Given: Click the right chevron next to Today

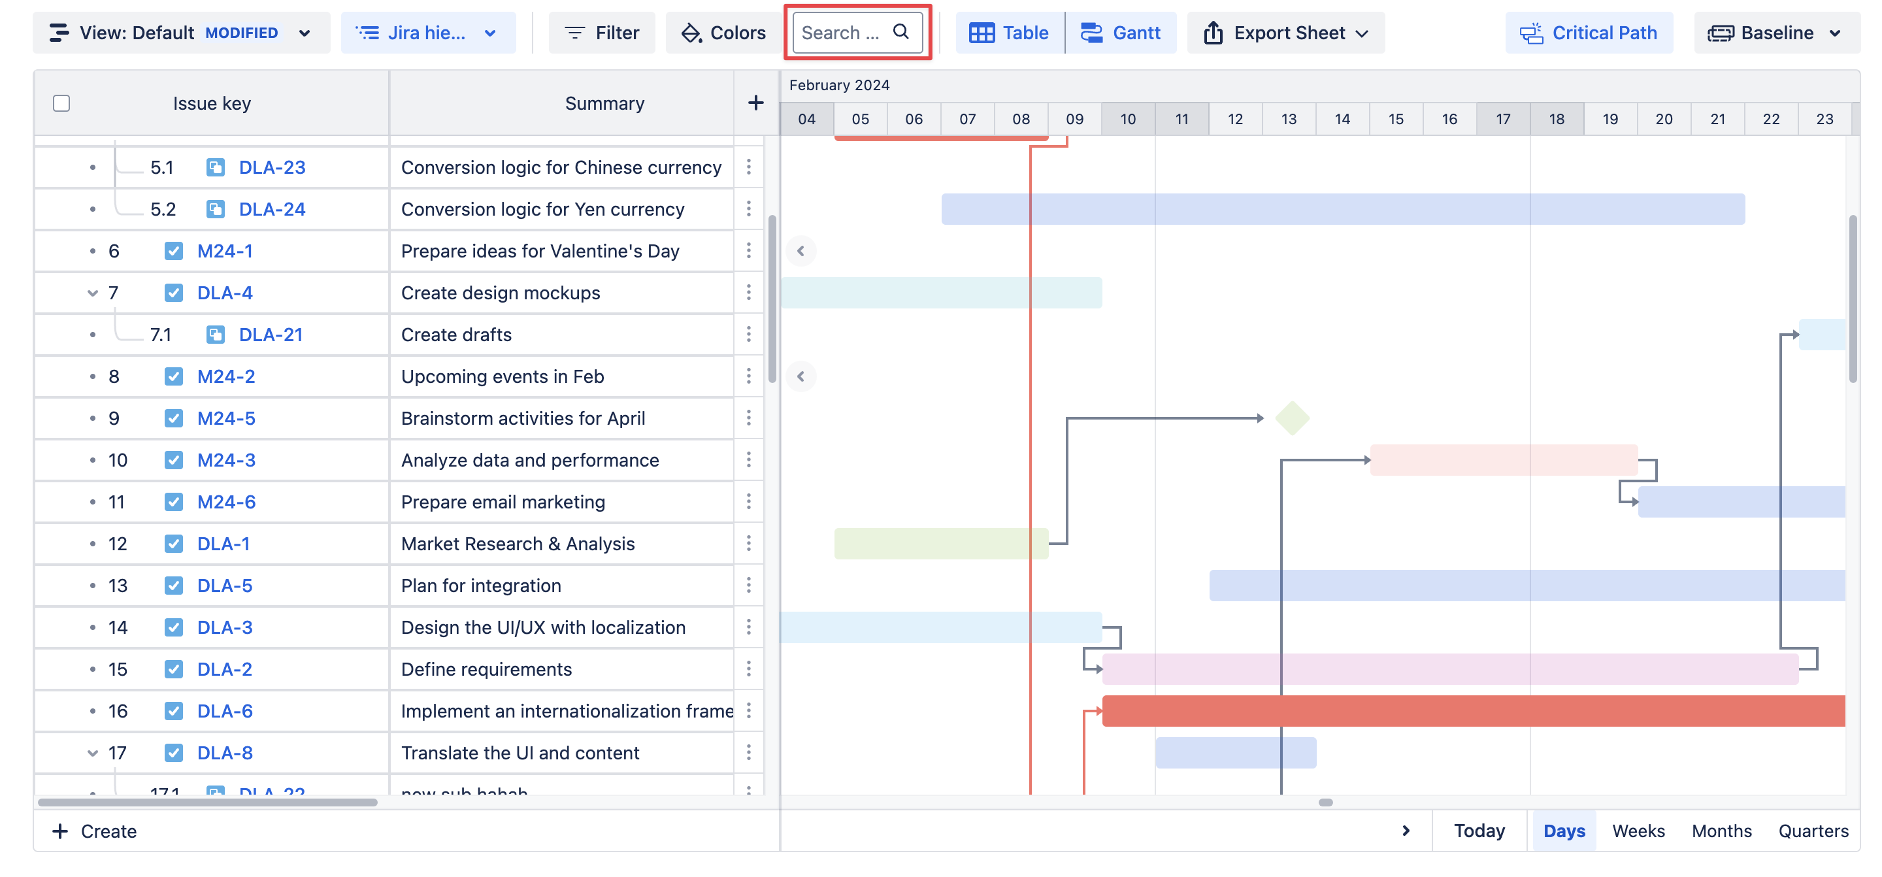Looking at the screenshot, I should [1406, 831].
